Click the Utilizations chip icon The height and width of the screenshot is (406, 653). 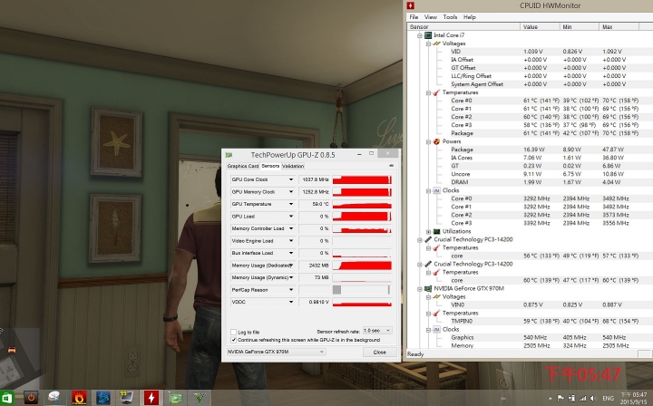(436, 231)
